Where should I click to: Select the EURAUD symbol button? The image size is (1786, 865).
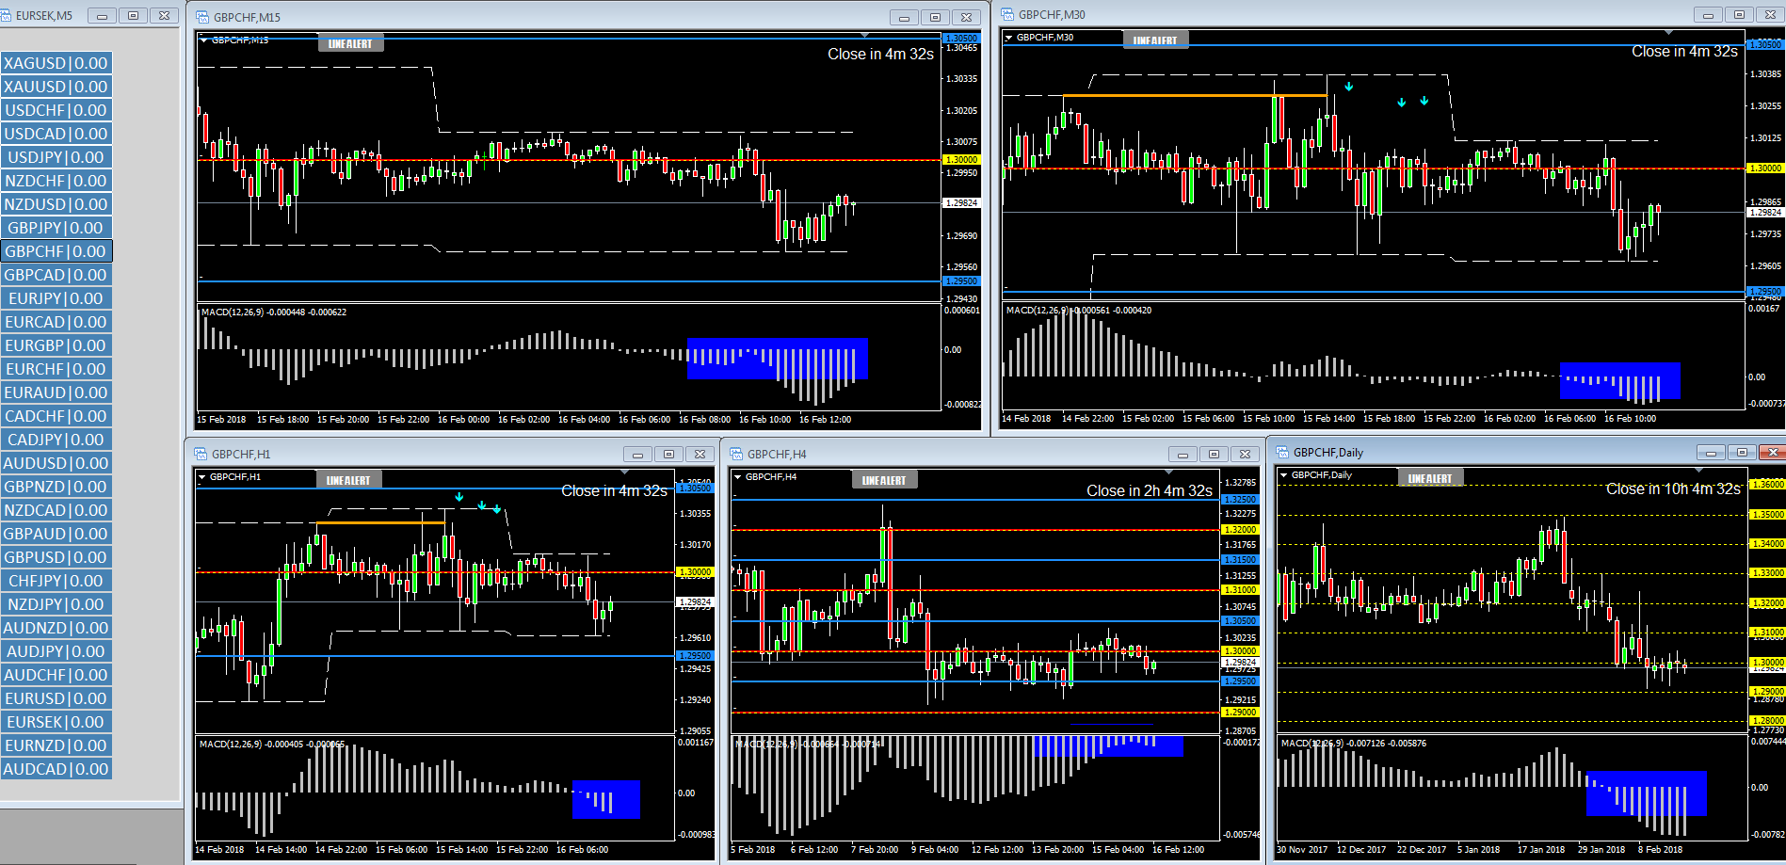pyautogui.click(x=56, y=392)
